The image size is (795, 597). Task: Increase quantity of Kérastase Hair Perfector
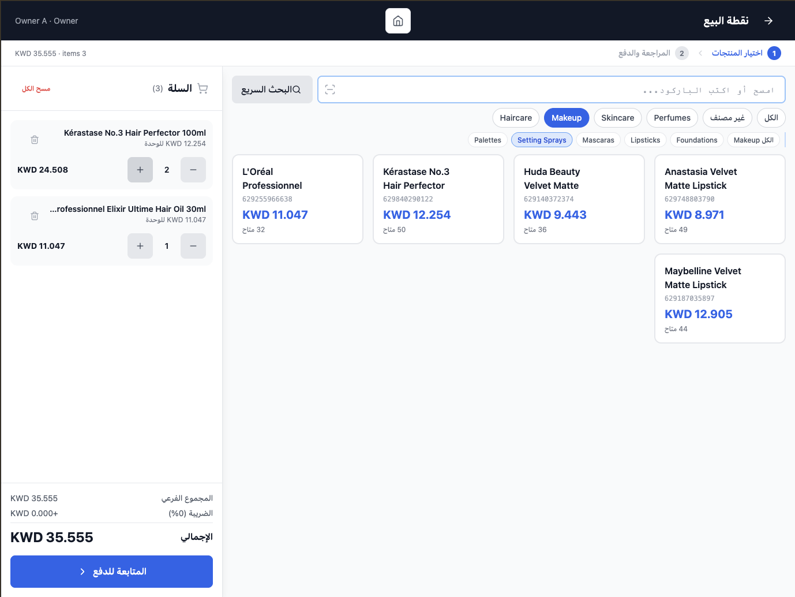140,170
